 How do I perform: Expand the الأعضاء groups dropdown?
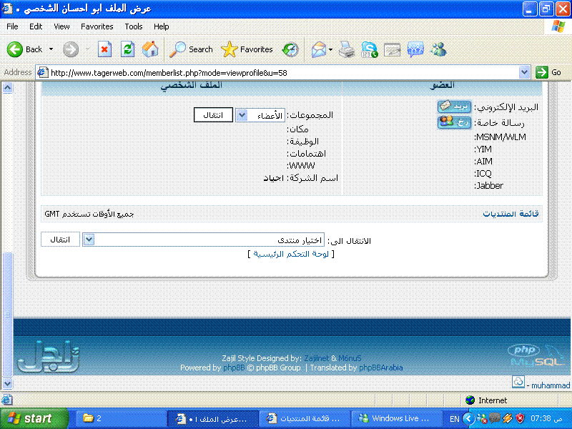click(x=242, y=115)
